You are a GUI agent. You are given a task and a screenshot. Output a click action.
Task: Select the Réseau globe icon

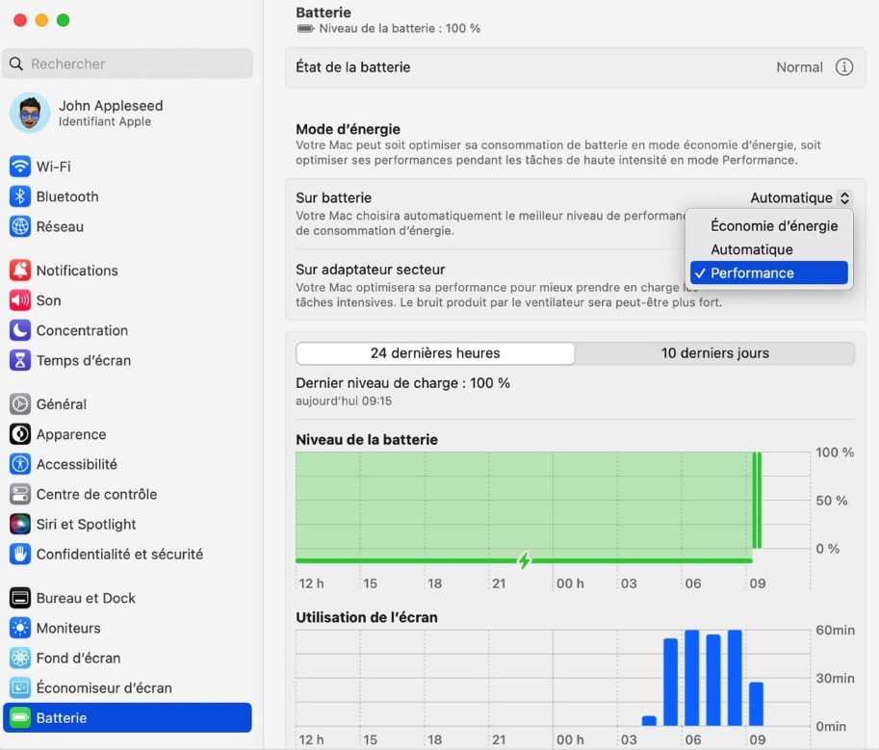point(20,226)
